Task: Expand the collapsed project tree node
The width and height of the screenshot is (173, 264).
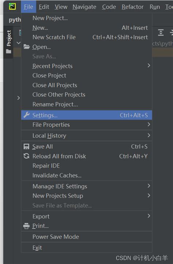Action: coord(19,98)
